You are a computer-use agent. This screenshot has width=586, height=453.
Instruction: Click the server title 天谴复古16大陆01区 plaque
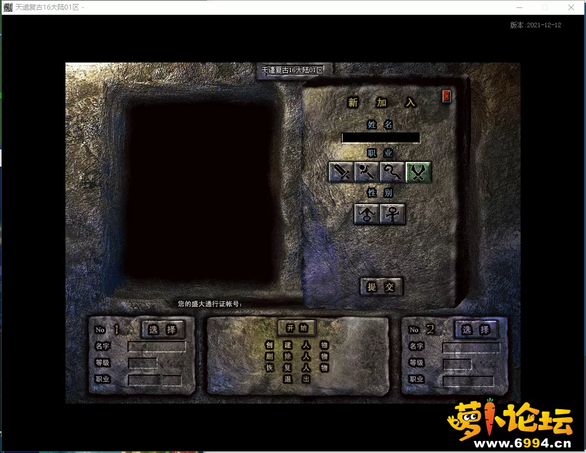coord(292,70)
